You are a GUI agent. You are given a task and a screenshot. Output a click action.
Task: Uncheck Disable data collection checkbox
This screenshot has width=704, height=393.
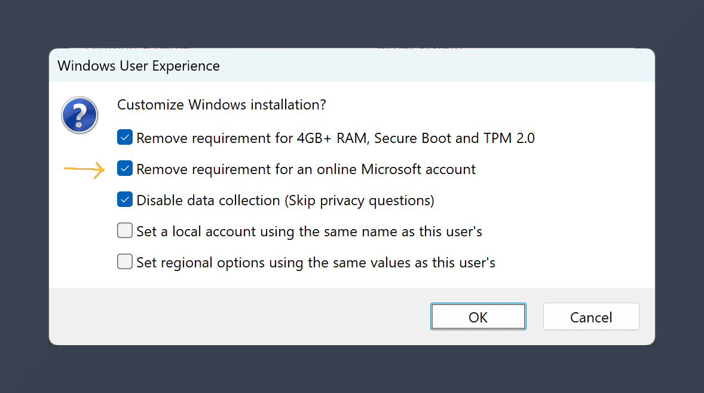click(125, 199)
